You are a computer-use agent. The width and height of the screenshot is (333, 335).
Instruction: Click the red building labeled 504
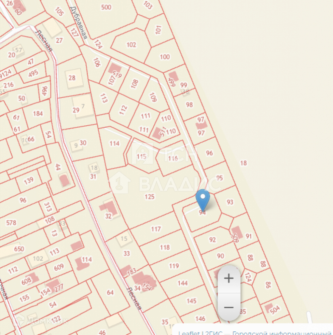click(269, 308)
